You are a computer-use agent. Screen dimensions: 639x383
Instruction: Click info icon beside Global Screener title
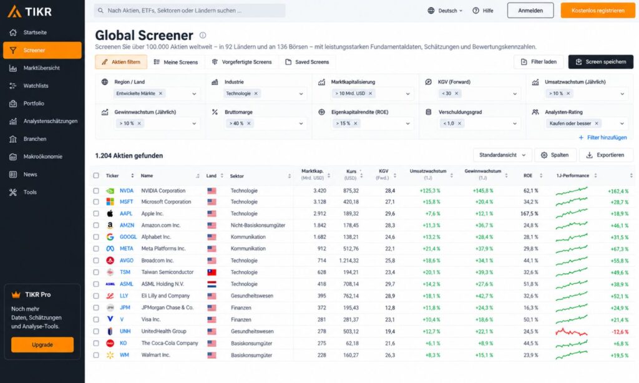[203, 35]
